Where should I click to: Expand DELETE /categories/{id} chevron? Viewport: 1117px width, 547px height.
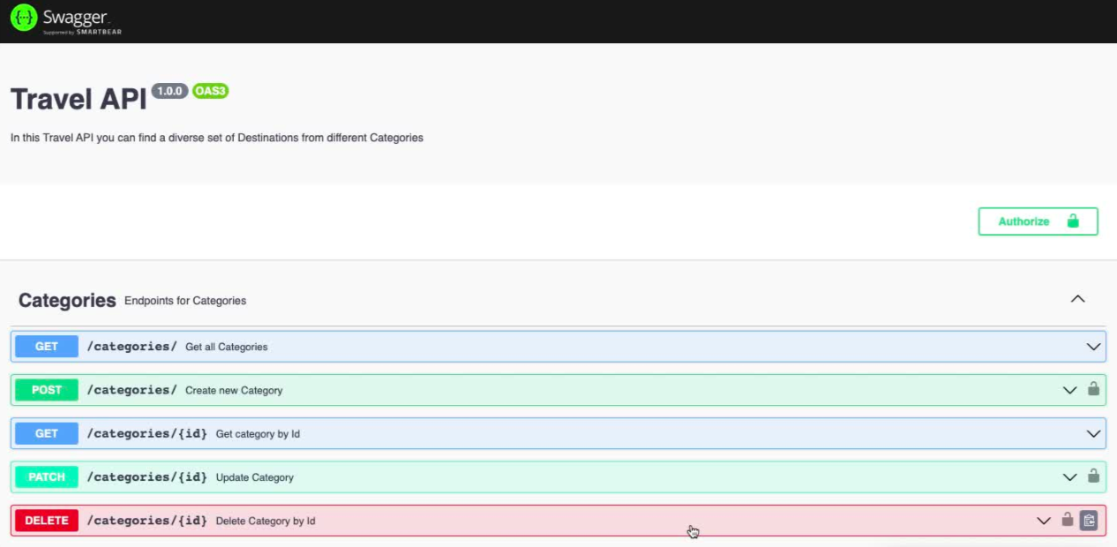point(1043,521)
